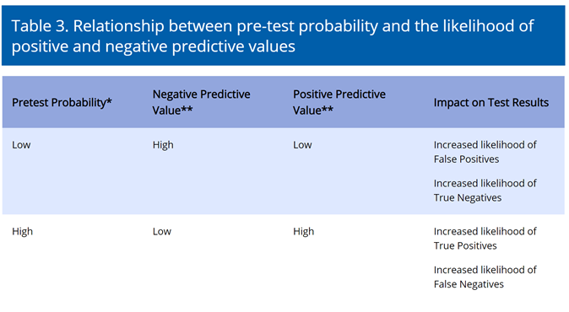Click the Negative Predictive Value** header
This screenshot has height=312, width=569.
[x=202, y=102]
